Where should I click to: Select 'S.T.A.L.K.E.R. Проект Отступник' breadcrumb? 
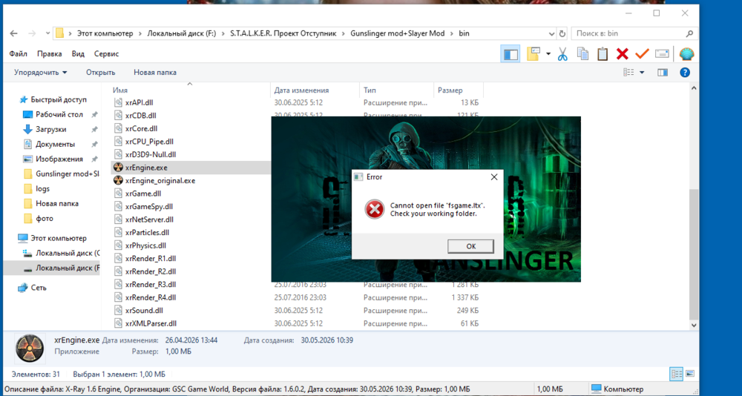[x=283, y=33]
